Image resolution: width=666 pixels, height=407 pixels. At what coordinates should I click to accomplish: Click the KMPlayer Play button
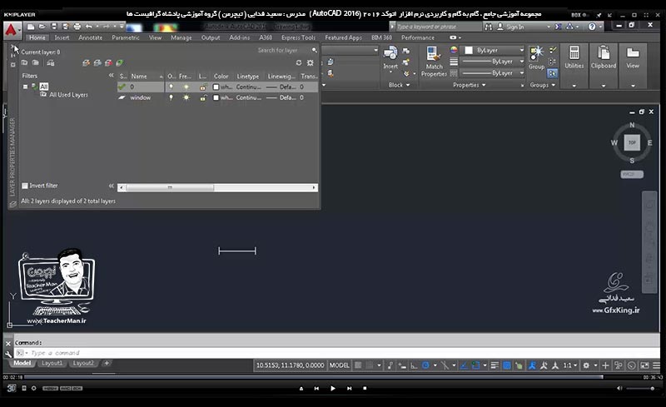click(332, 389)
